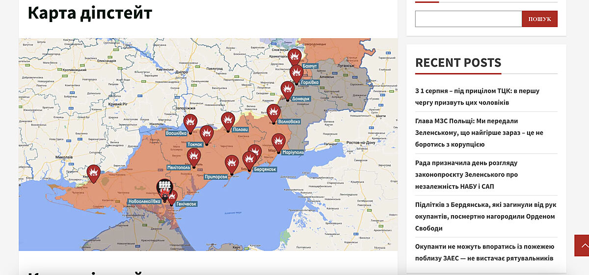Open the post about Підлітків з Бердянська

pyautogui.click(x=485, y=216)
